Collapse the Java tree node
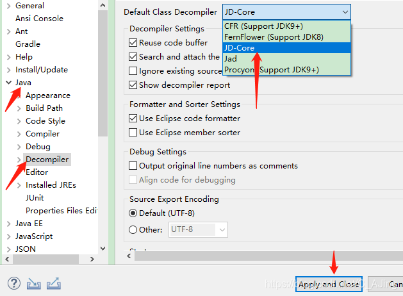 9,83
